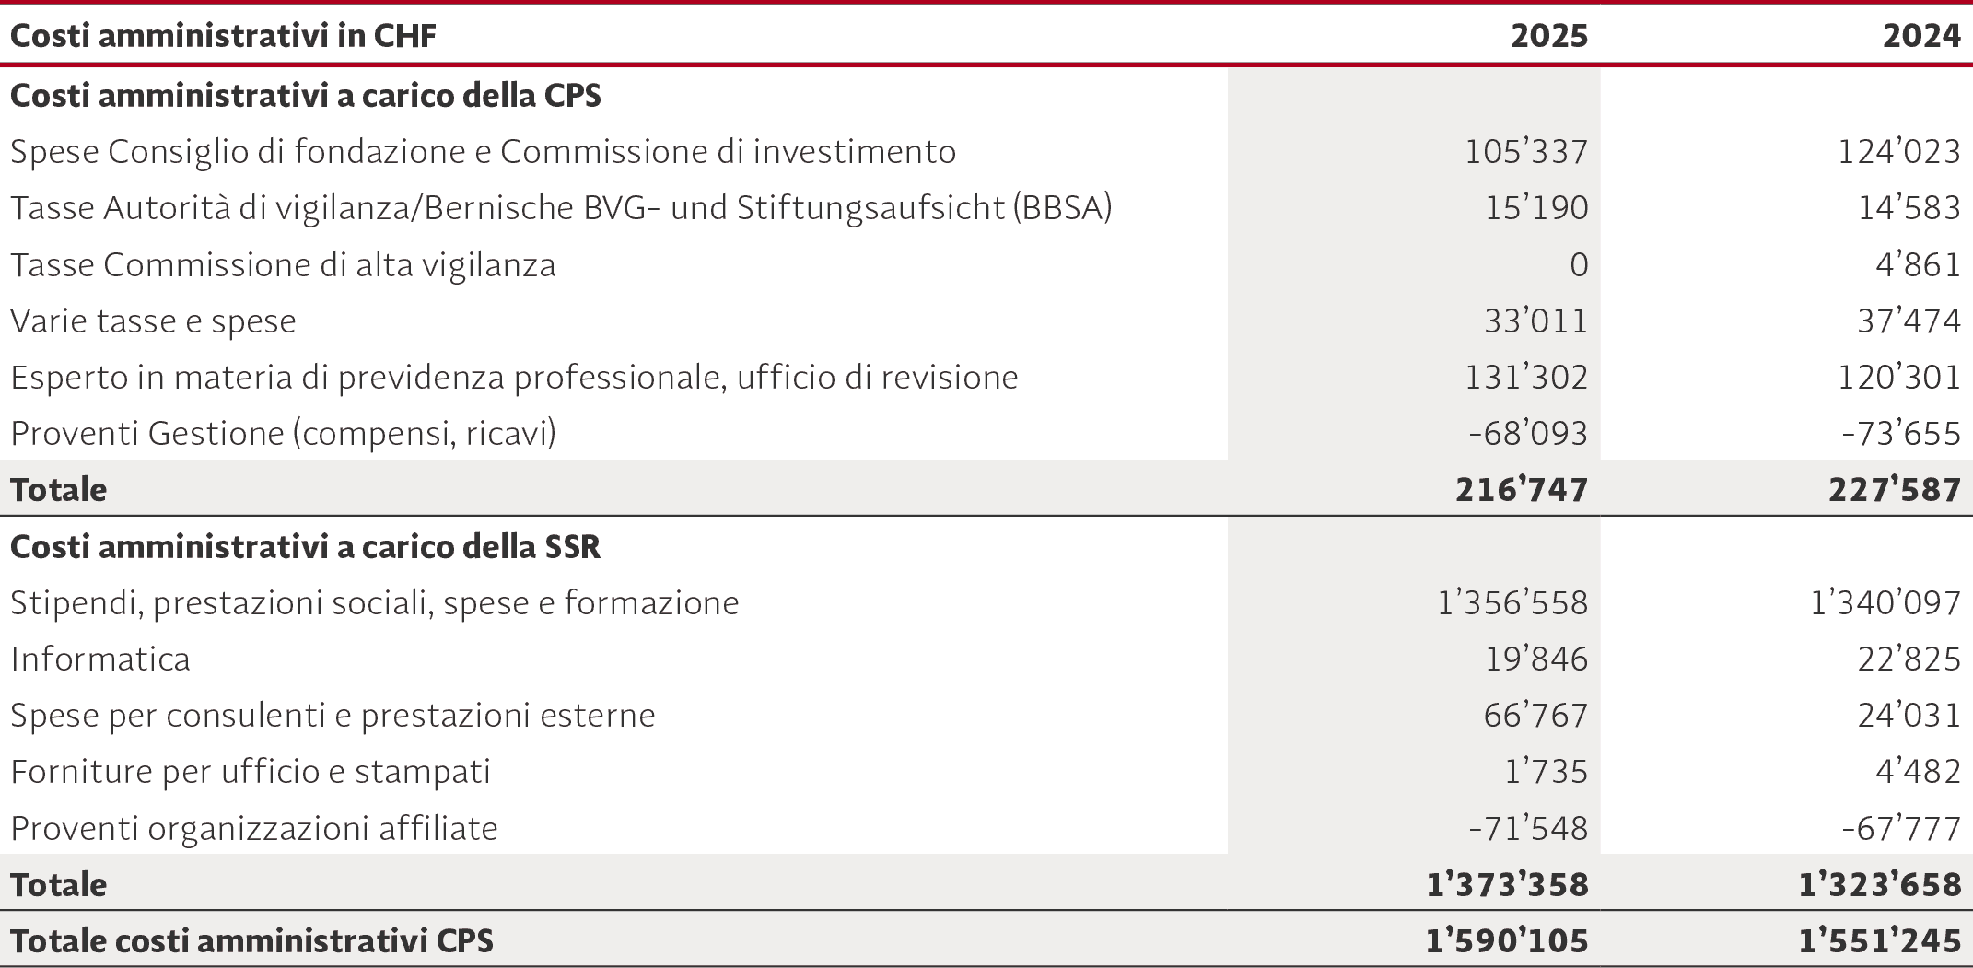This screenshot has height=968, width=1973.
Task: Select the value -71'548
Action: (x=1529, y=829)
